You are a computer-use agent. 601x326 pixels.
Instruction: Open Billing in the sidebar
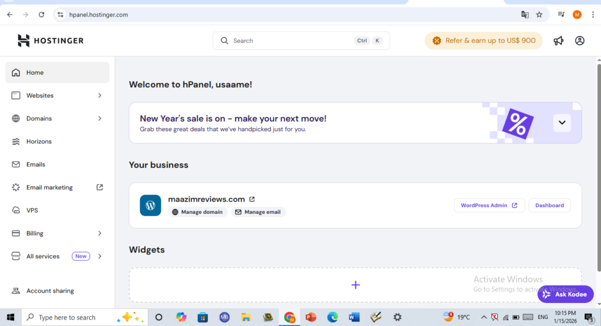[57, 233]
